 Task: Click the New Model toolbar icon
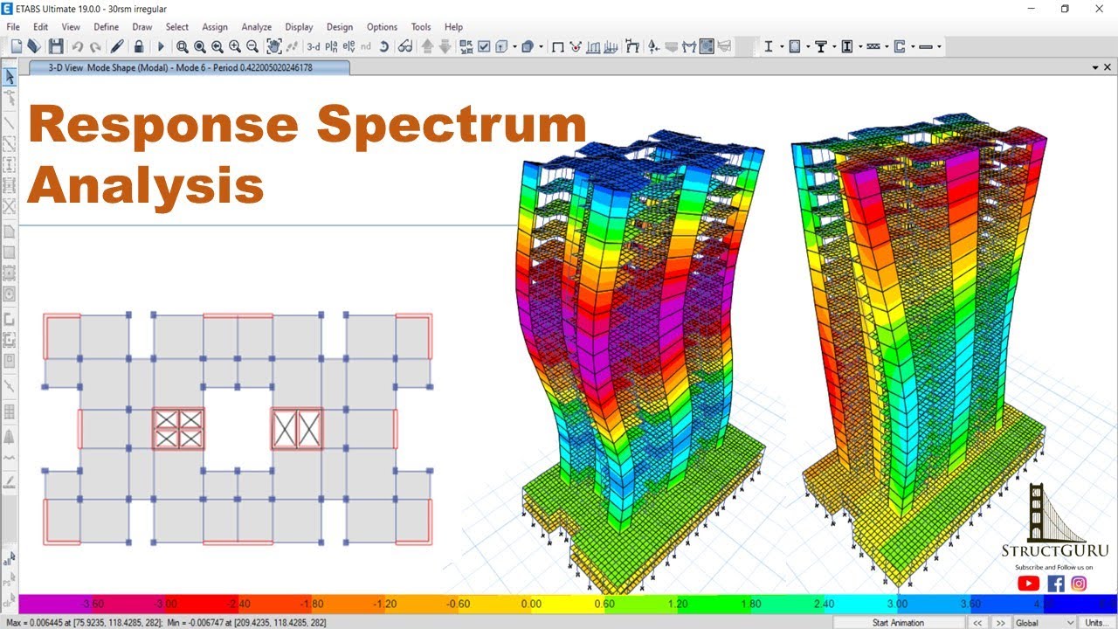16,46
